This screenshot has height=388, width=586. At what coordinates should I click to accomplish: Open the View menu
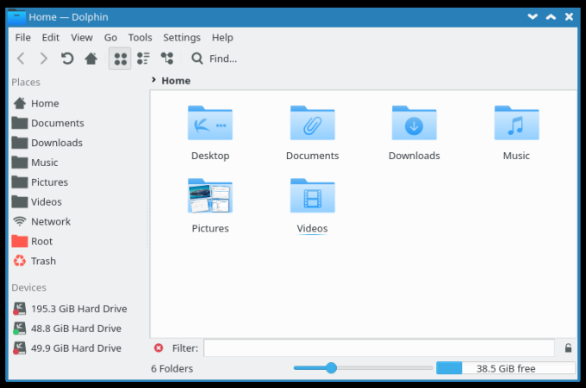tap(82, 38)
